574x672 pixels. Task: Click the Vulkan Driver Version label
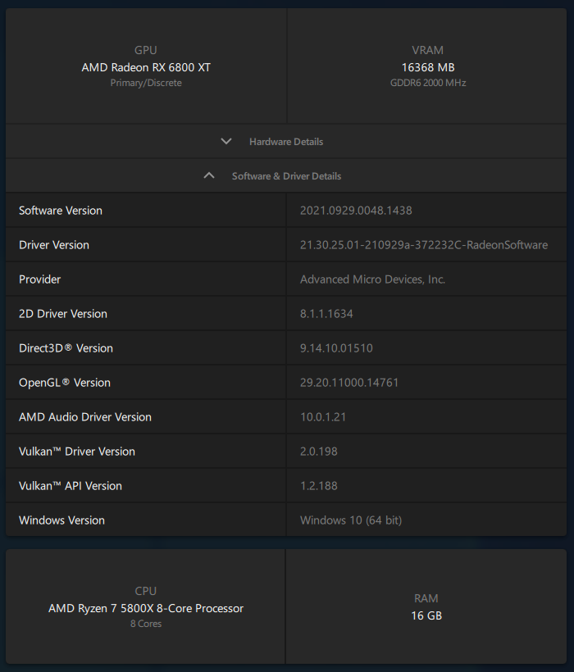(x=77, y=452)
